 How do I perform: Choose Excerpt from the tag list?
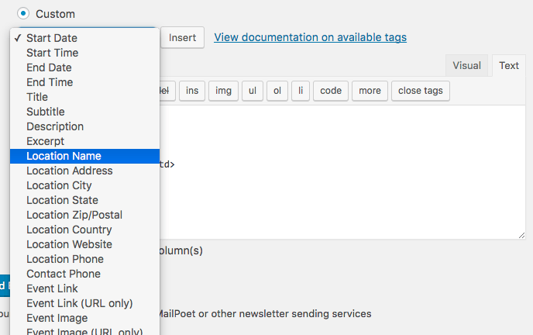pos(84,141)
